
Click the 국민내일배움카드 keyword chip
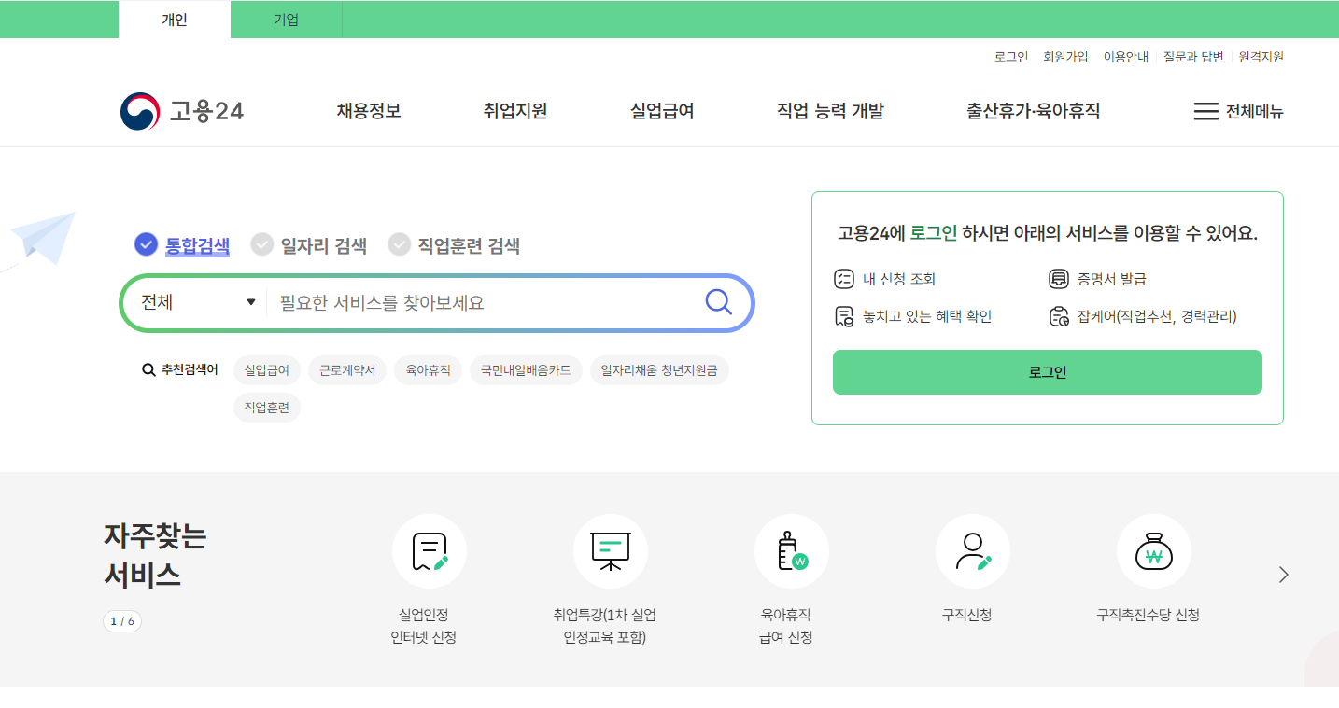tap(526, 370)
